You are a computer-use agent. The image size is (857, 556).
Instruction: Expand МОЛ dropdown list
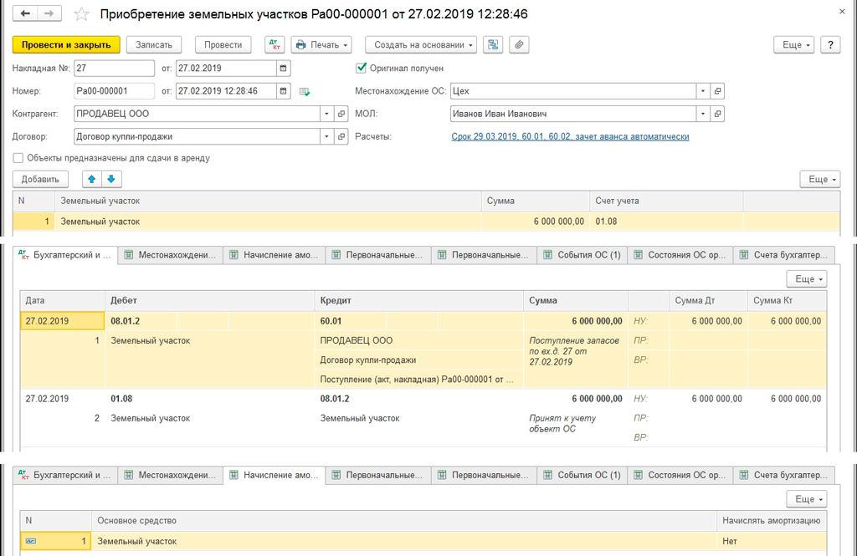coord(703,114)
